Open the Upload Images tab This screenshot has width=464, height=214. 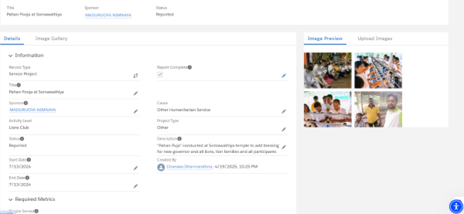point(375,38)
